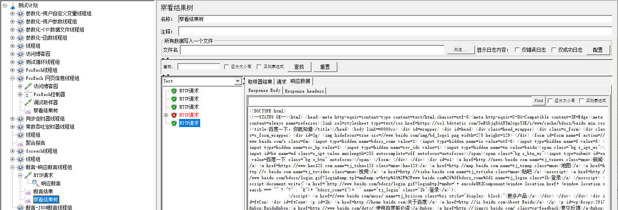Click the 配置 button
This screenshot has width=618, height=210.
(x=598, y=50)
